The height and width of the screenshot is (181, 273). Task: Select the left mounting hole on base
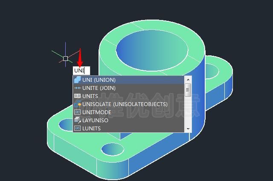[65, 124]
